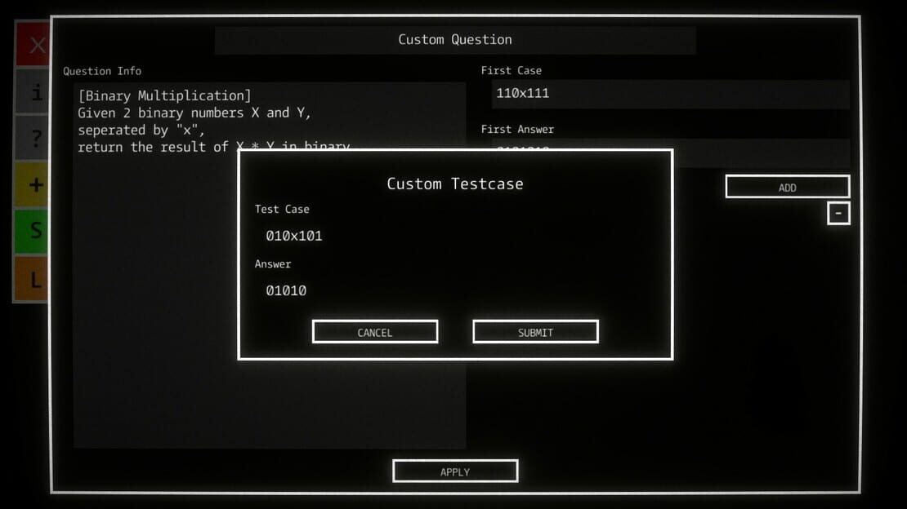Image resolution: width=907 pixels, height=509 pixels.
Task: Click the red X close icon
Action: point(32,45)
